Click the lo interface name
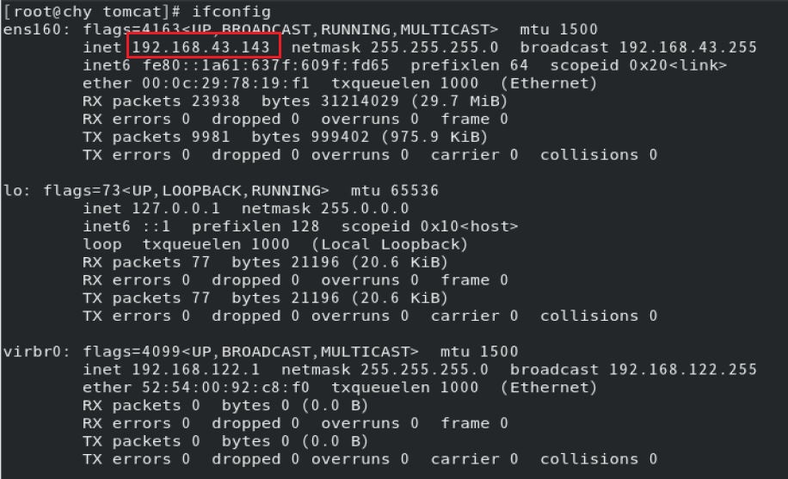The height and width of the screenshot is (479, 788). click(x=13, y=191)
